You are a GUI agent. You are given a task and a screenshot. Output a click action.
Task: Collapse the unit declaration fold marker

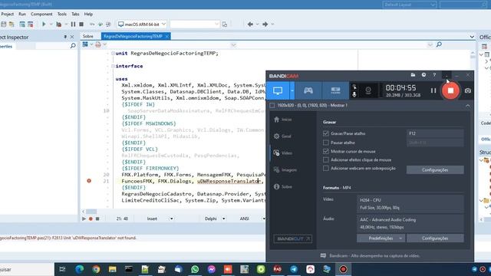113,53
